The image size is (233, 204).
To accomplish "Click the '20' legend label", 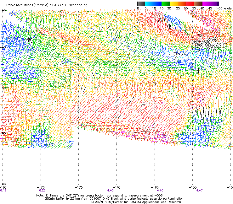I will pyautogui.click(x=169, y=8).
